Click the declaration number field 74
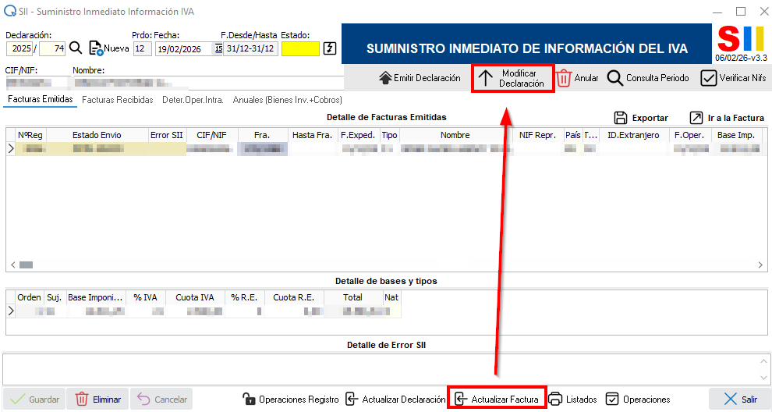Image resolution: width=772 pixels, height=412 pixels. pyautogui.click(x=52, y=48)
